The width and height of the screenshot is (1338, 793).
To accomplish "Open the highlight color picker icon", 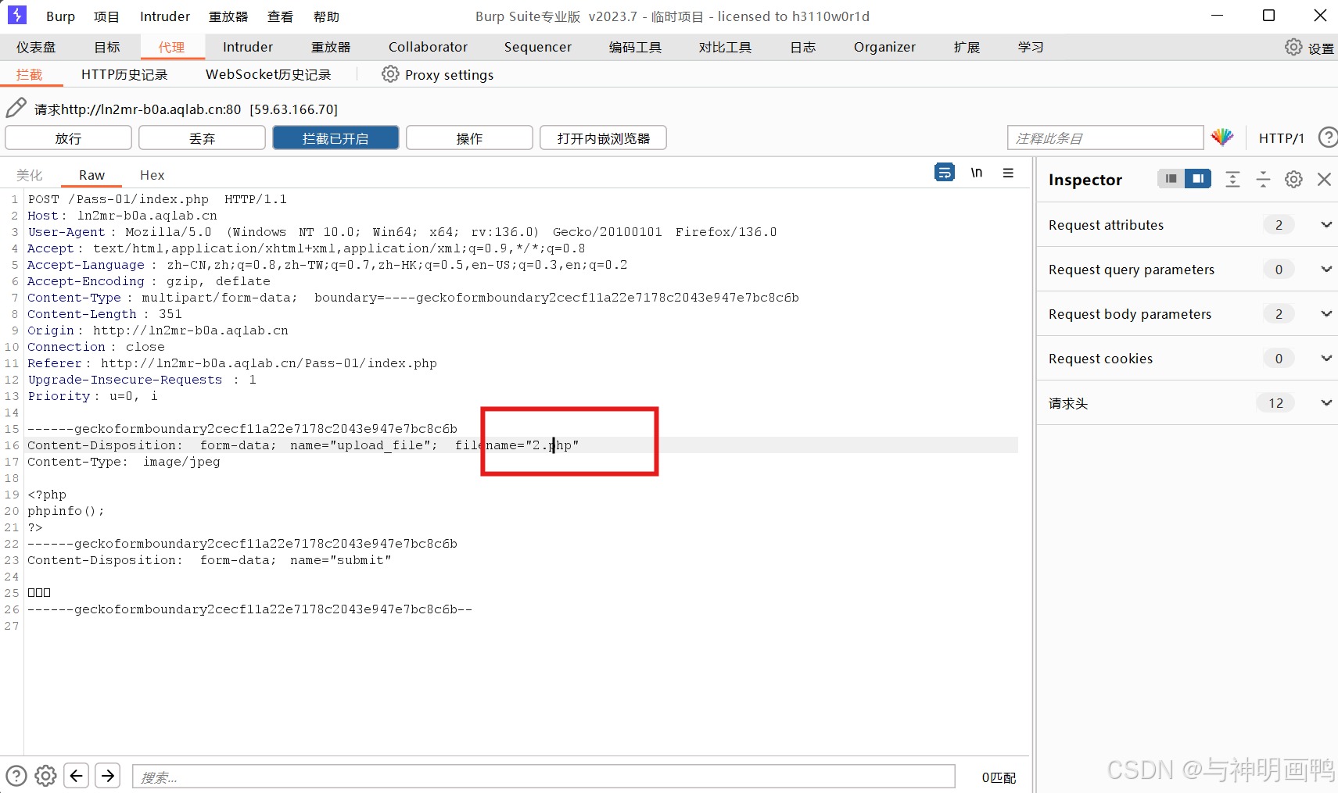I will tap(1222, 138).
